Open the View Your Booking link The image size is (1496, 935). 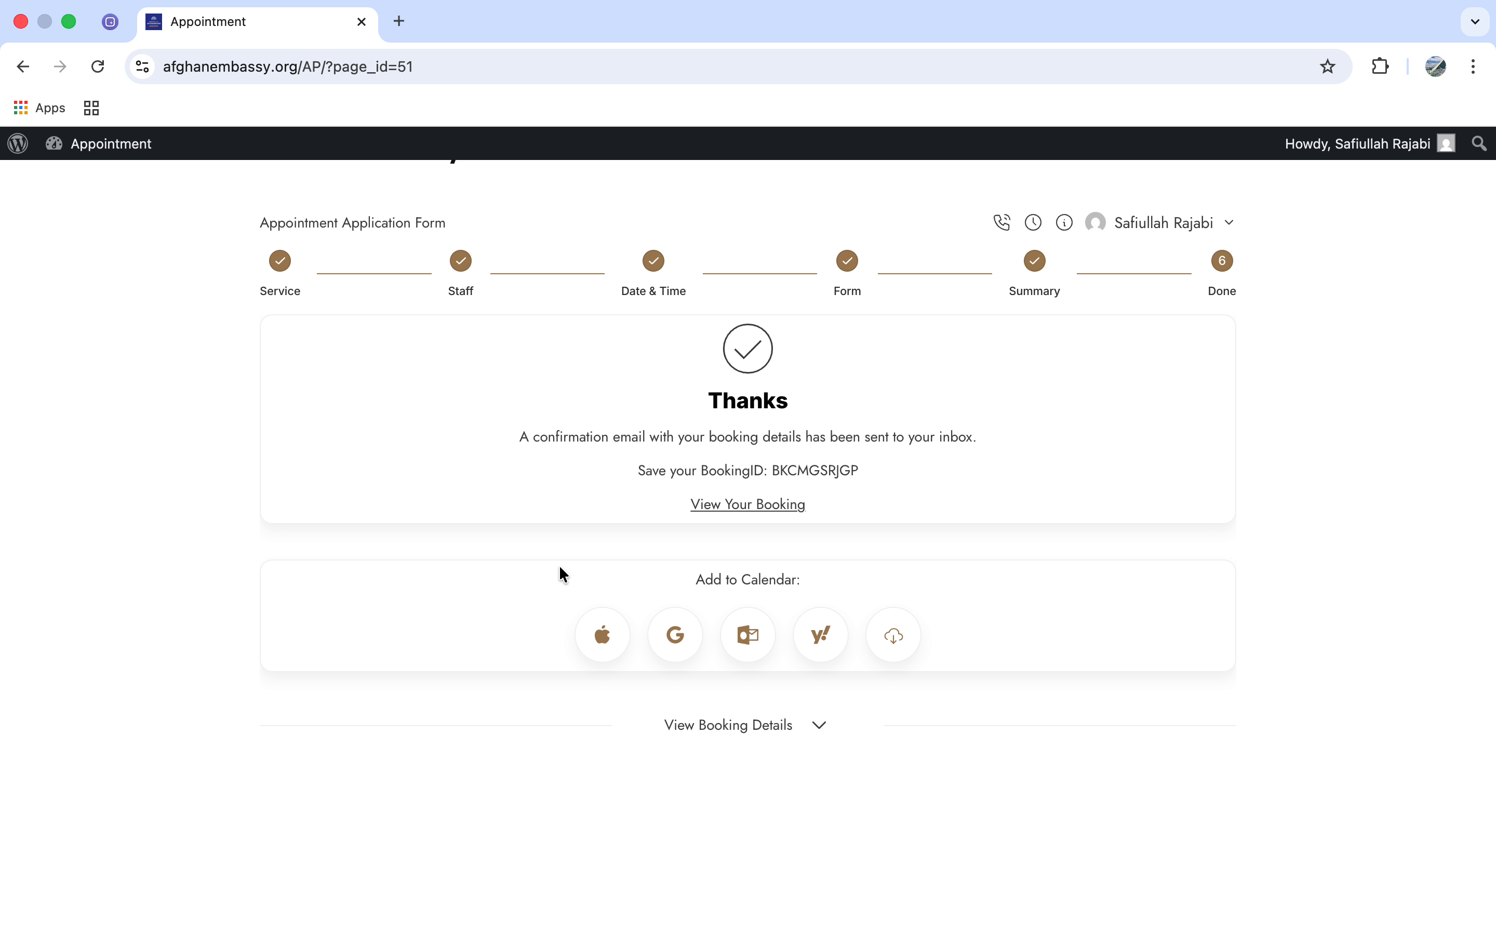click(747, 504)
